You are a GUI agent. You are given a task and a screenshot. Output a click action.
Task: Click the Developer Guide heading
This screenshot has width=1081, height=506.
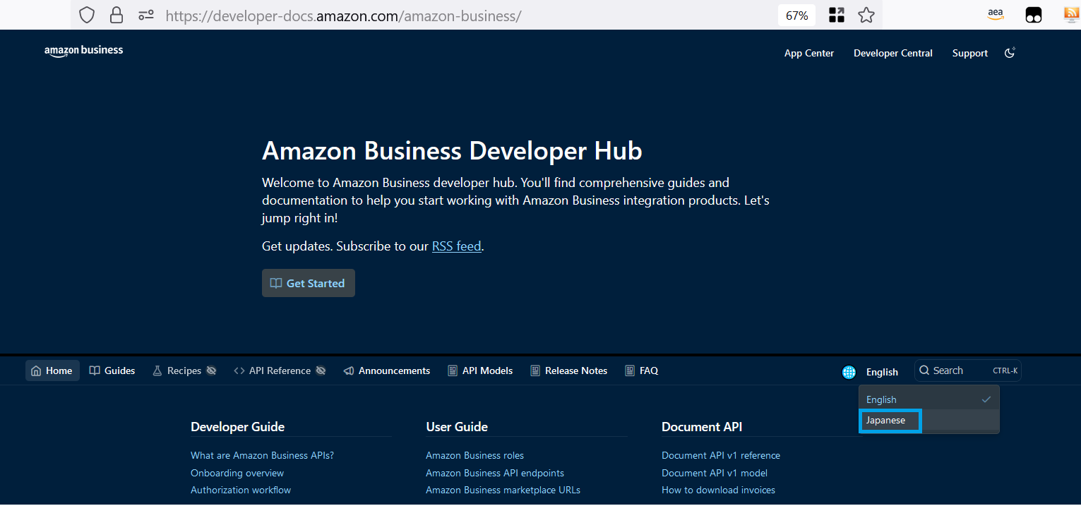[237, 426]
